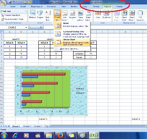This screenshot has width=147, height=139.
Task: Switch to the Design chart tab
Action: click(x=96, y=7)
